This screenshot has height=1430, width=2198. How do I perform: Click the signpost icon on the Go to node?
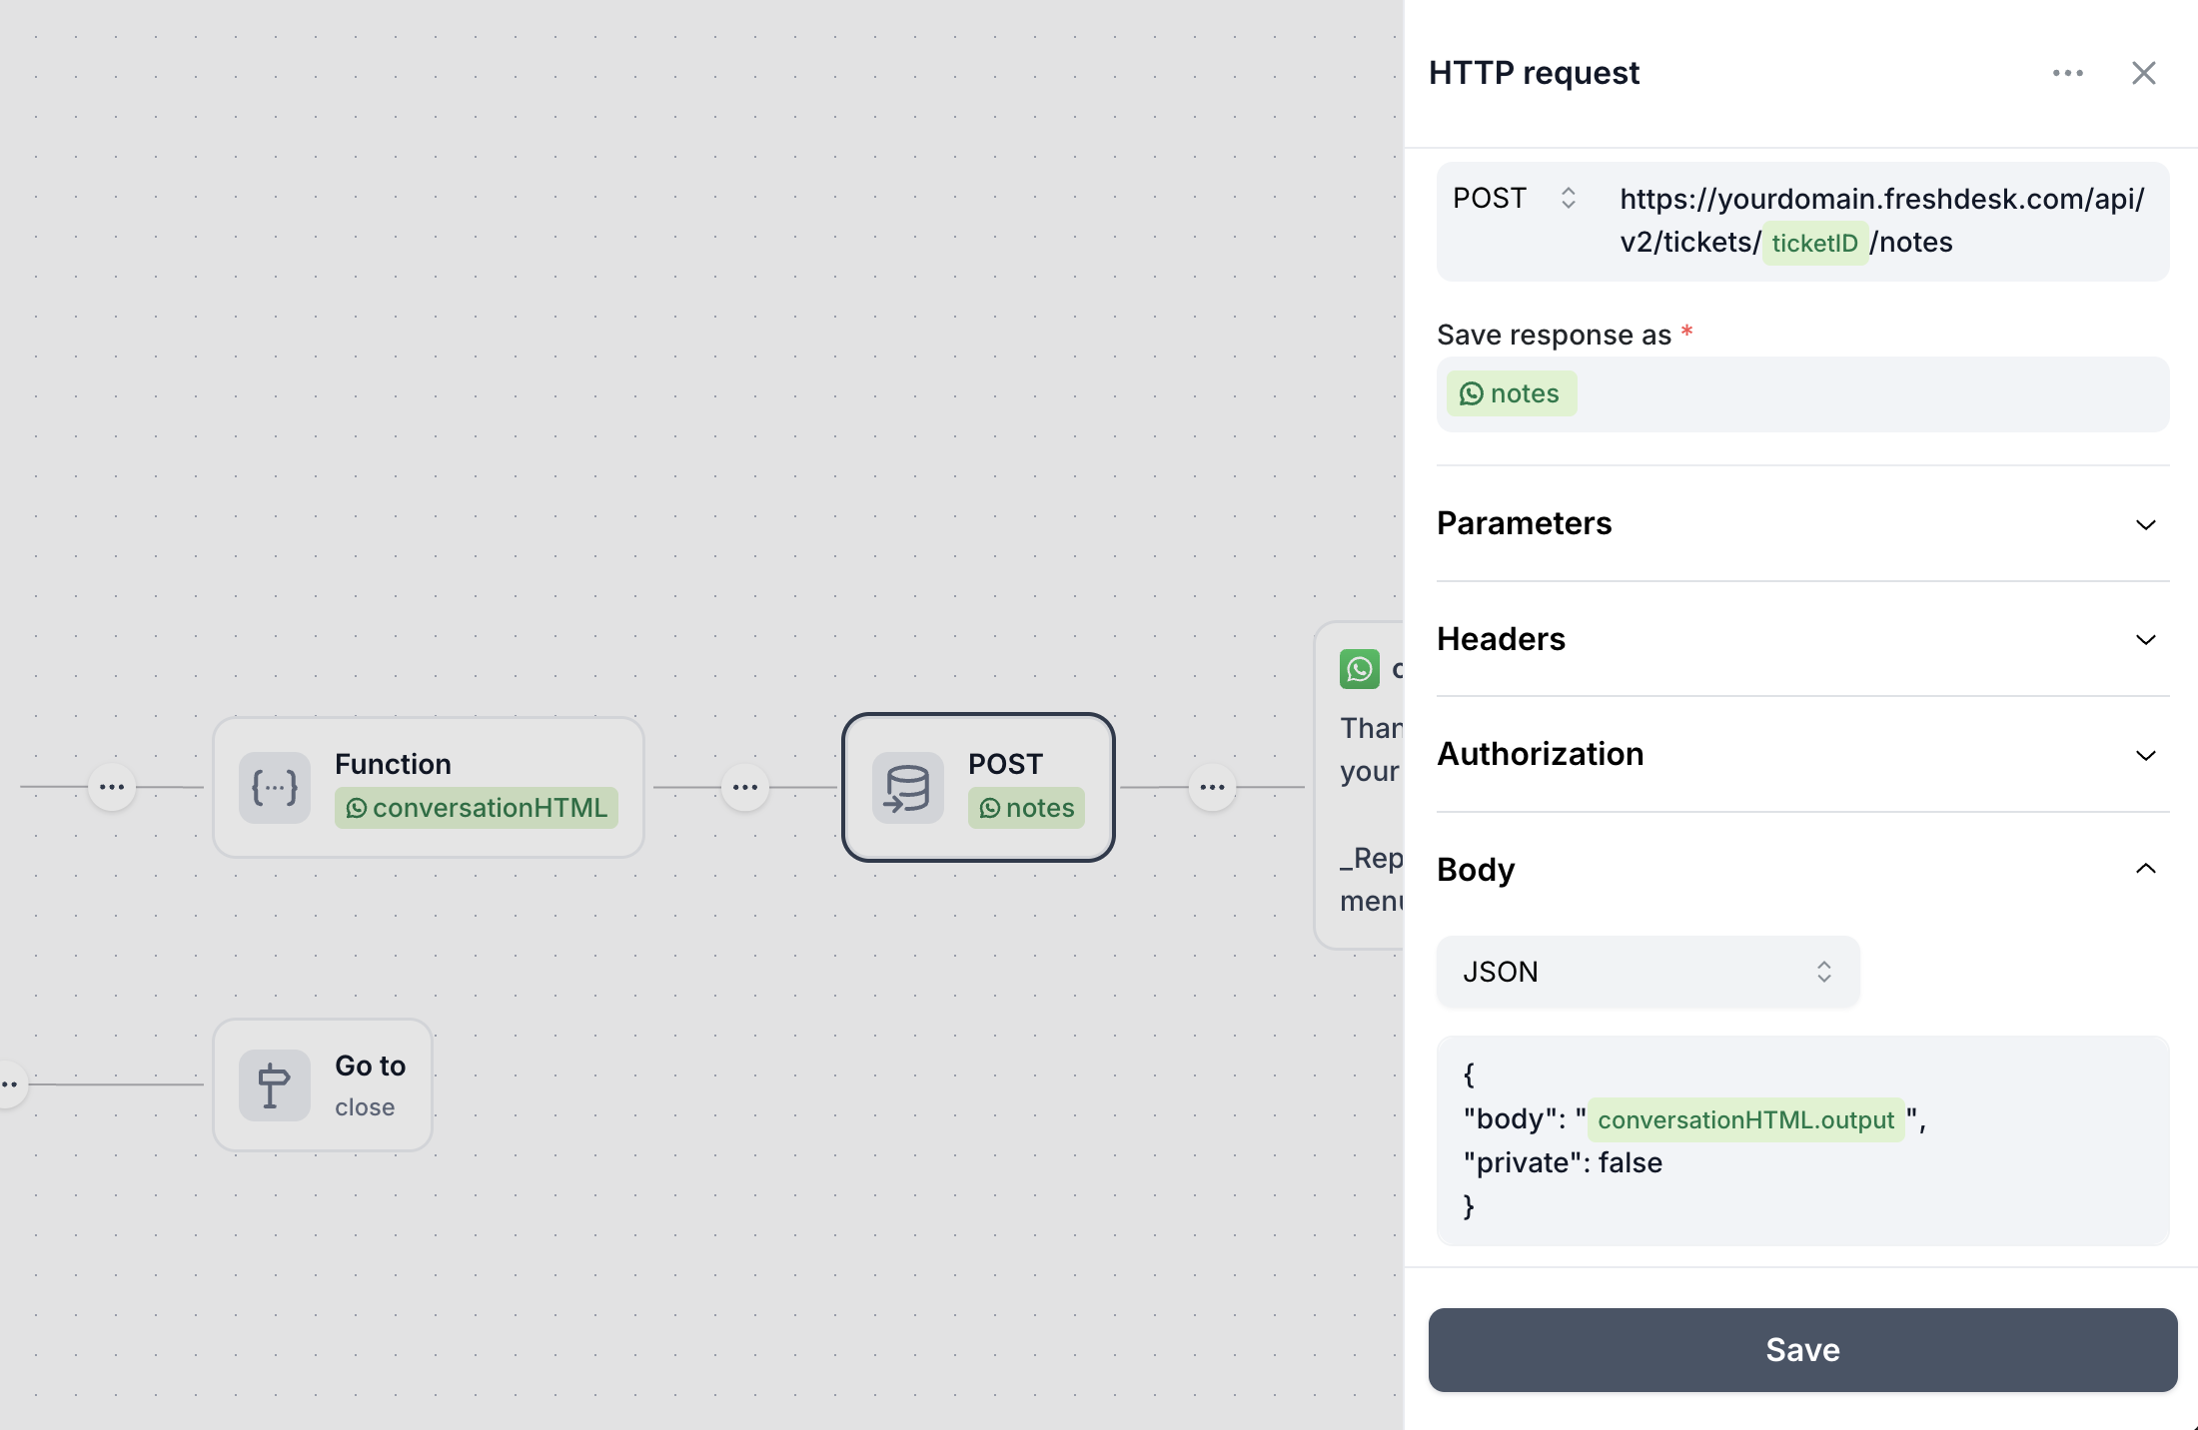pos(273,1084)
